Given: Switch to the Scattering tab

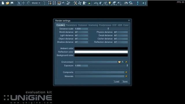Looking at the screenshot, I should (93, 25).
